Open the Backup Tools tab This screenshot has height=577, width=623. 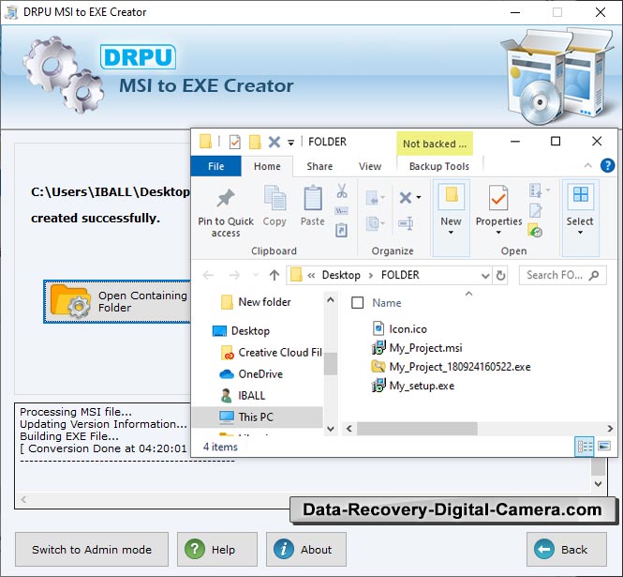(x=439, y=166)
